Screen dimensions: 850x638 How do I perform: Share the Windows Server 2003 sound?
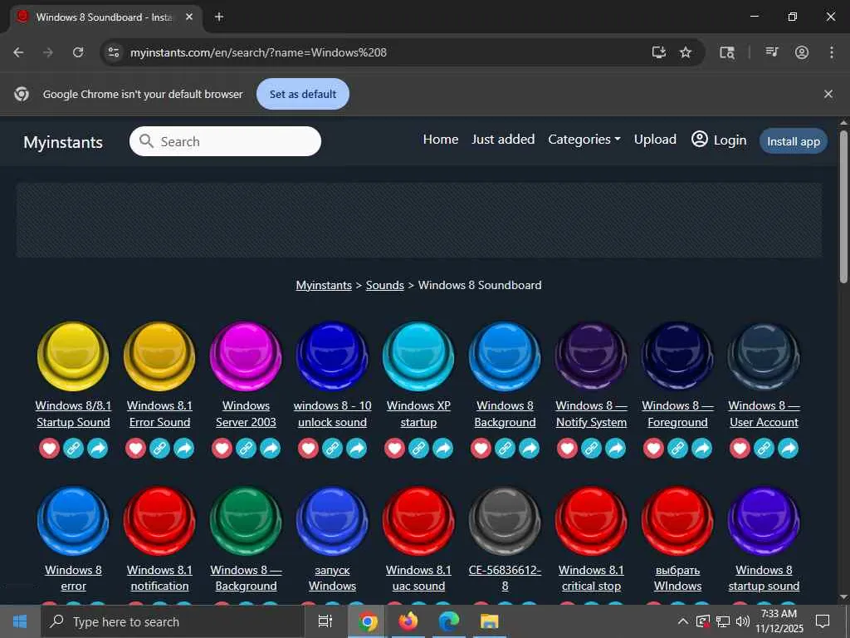pyautogui.click(x=270, y=448)
